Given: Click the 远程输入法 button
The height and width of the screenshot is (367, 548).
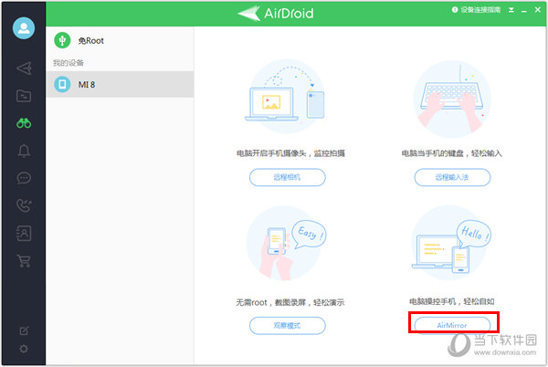Looking at the screenshot, I should coord(452,177).
